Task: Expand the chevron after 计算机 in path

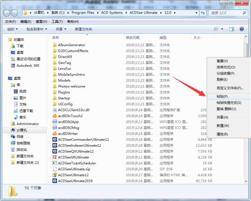Action: tap(48, 13)
